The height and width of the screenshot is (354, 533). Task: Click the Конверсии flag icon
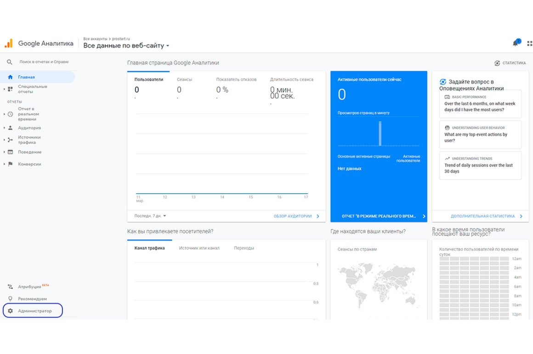[x=10, y=164]
